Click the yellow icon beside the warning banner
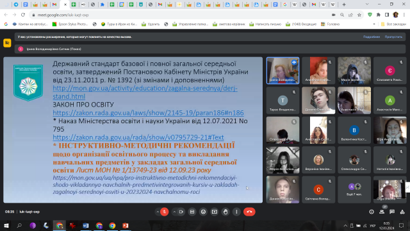Viewport: 410px width, 231px height. click(7, 43)
